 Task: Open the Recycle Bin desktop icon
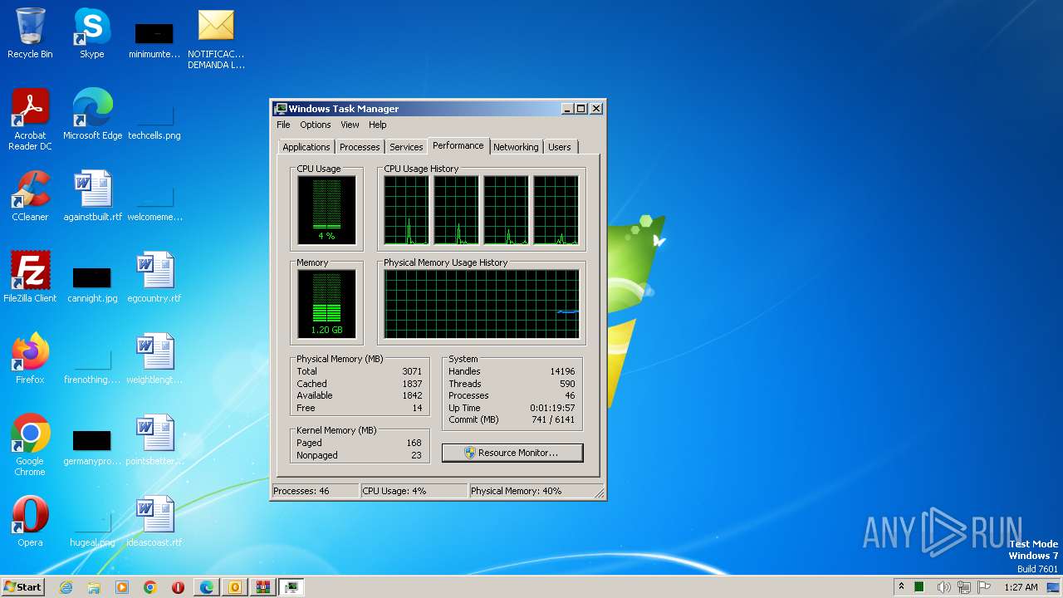click(30, 33)
